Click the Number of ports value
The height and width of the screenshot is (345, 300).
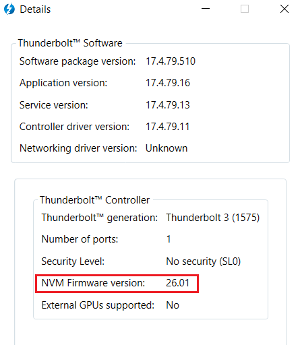click(x=169, y=239)
